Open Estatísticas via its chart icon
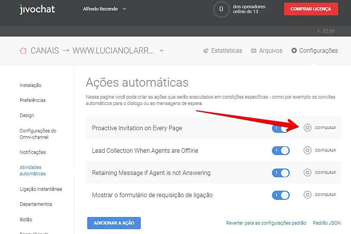 click(205, 50)
